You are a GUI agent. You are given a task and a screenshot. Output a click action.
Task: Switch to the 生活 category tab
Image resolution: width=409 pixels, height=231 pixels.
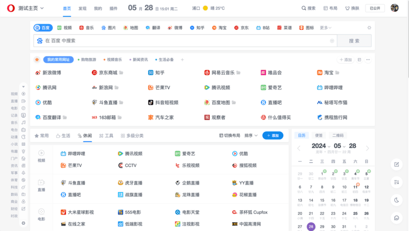63,135
